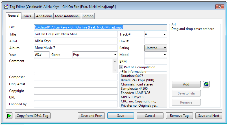This screenshot has width=229, height=125.
Task: Click the Add cover art button
Action: 186,84
